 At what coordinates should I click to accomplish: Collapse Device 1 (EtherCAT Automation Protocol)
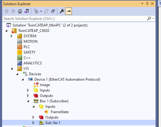pos(23,79)
